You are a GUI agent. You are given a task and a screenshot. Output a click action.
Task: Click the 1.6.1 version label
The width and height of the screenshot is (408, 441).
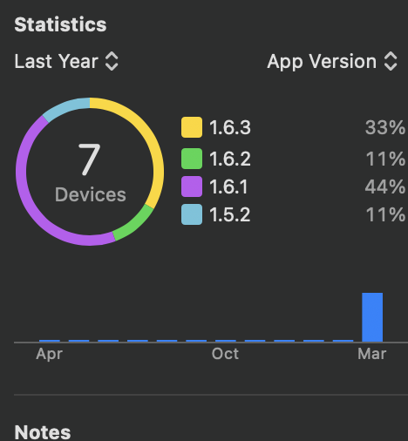point(228,187)
